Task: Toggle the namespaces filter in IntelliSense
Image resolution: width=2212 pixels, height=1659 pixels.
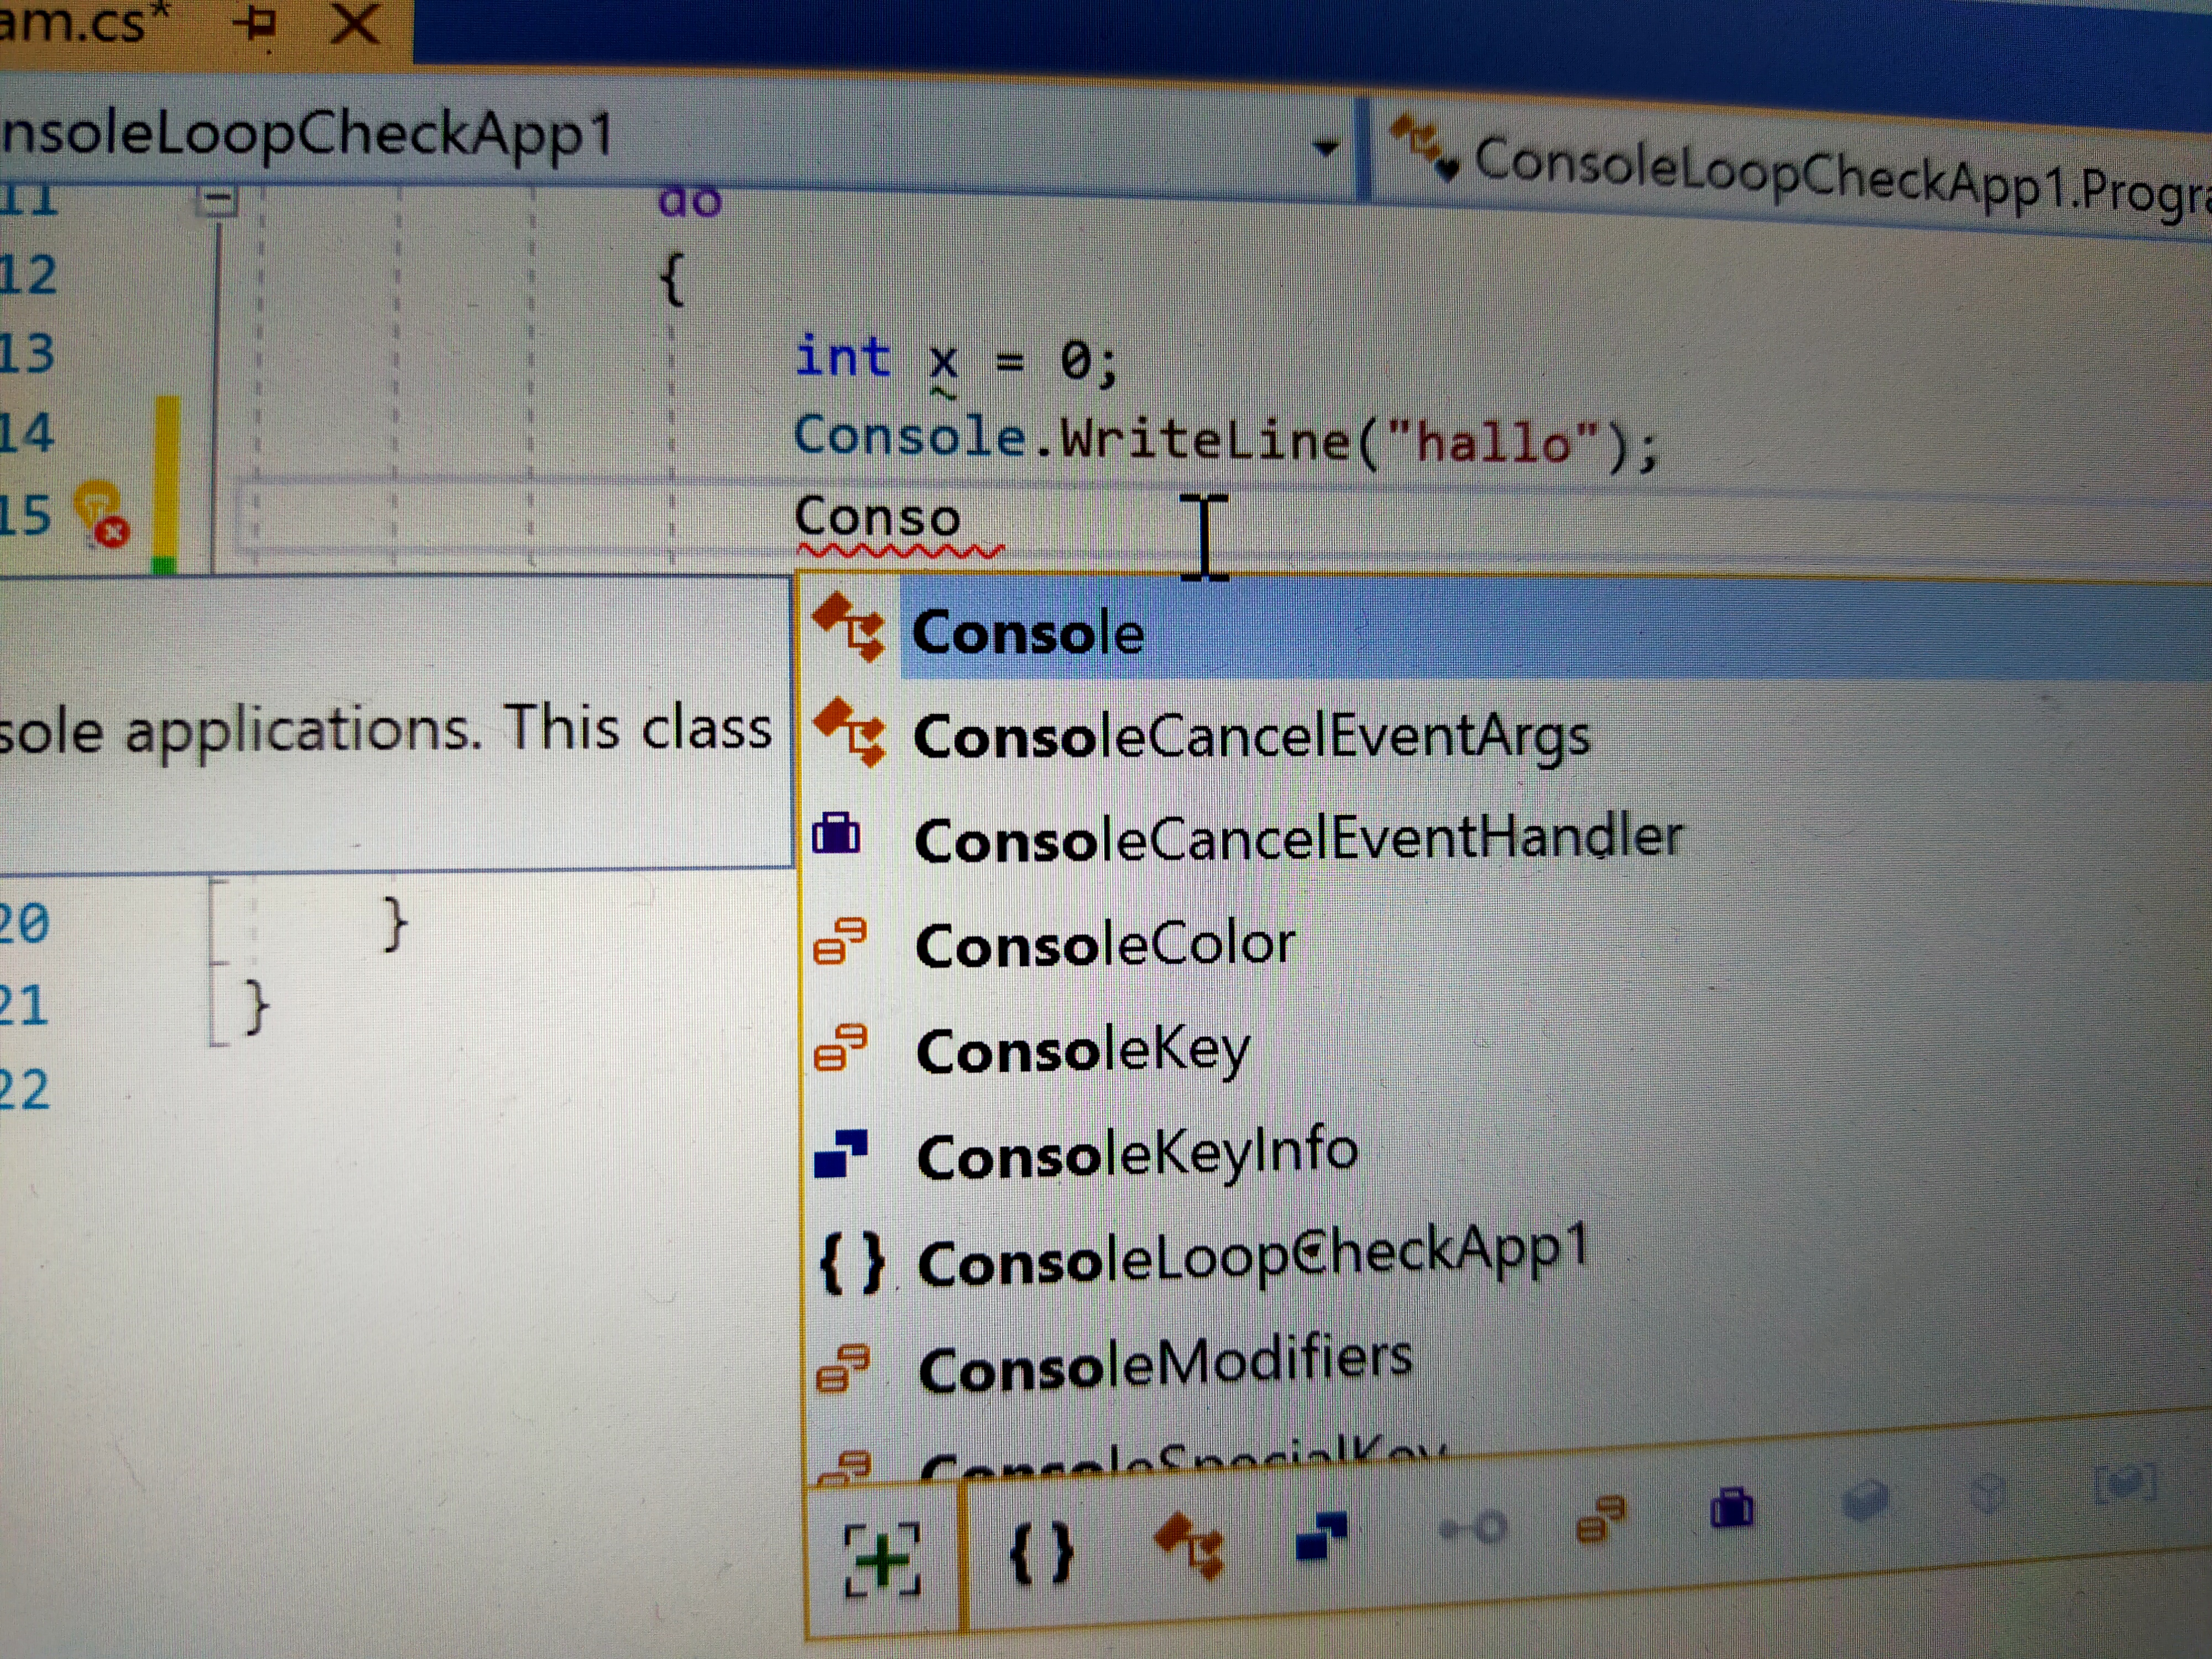Action: (x=1042, y=1553)
